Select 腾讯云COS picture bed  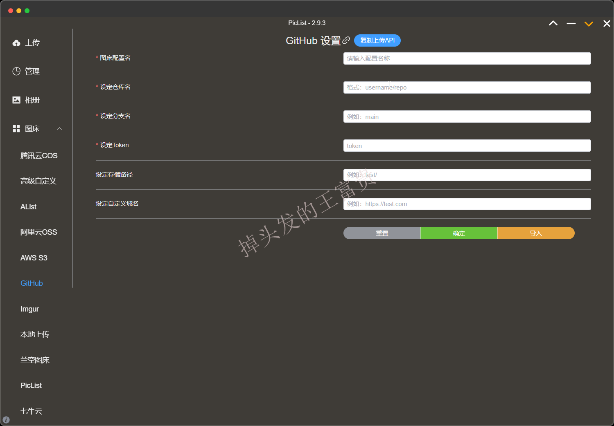39,156
